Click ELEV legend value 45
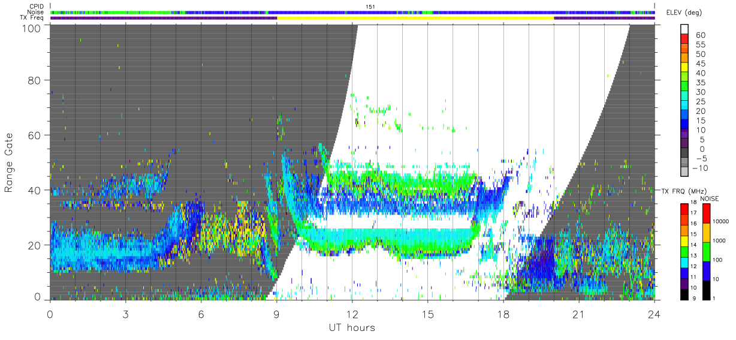 pos(700,63)
